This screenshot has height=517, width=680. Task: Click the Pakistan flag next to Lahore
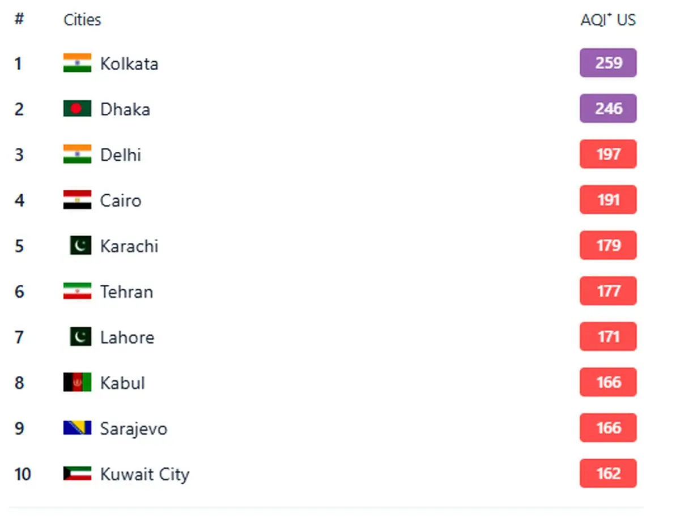coord(80,337)
